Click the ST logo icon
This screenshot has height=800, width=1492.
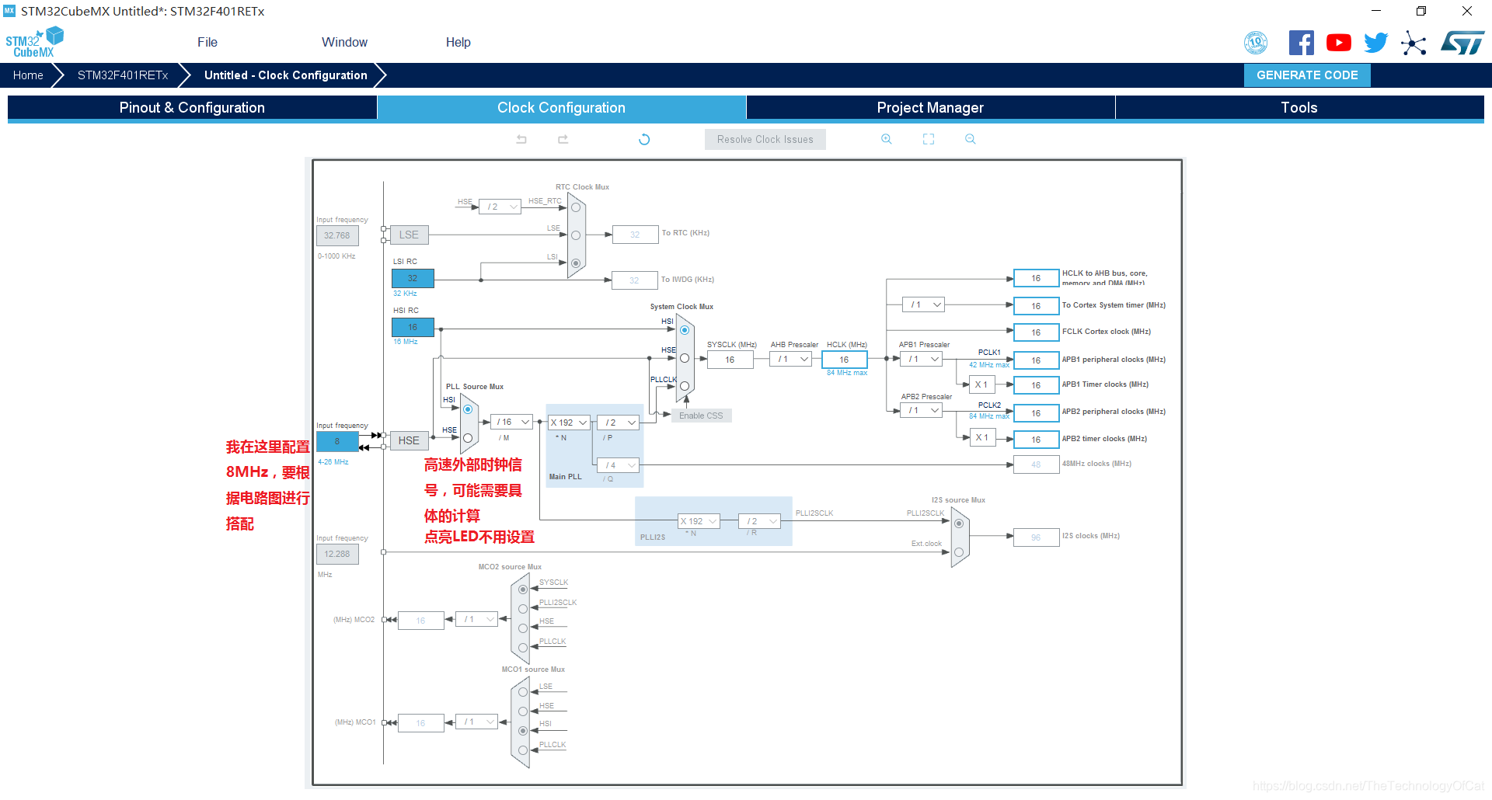1462,43
